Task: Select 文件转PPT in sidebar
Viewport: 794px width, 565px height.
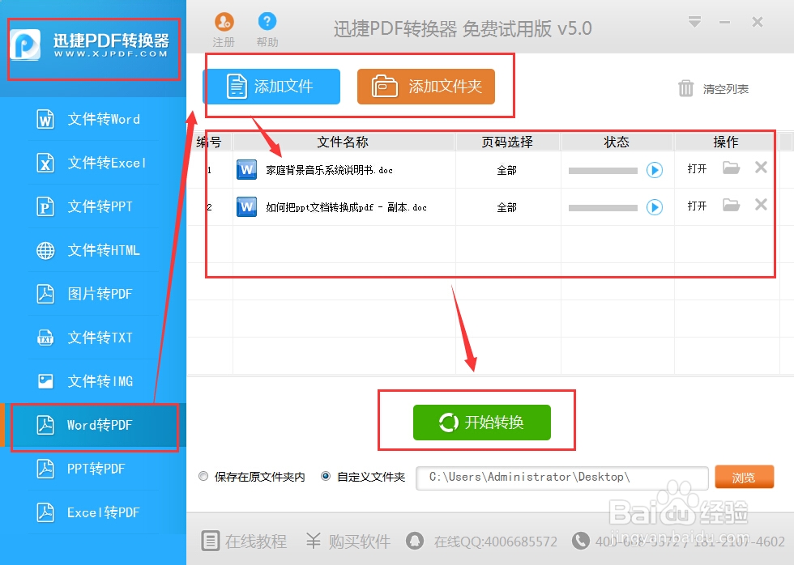Action: tap(93, 206)
